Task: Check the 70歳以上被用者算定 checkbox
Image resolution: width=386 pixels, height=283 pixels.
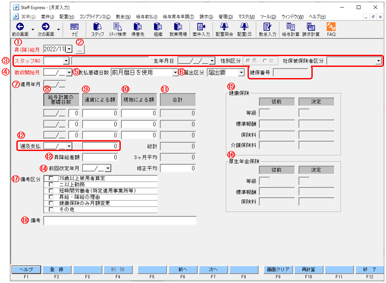Action: click(x=51, y=178)
